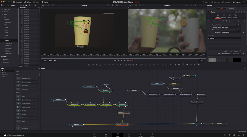Toggle Nodes panel button

(45, 2)
